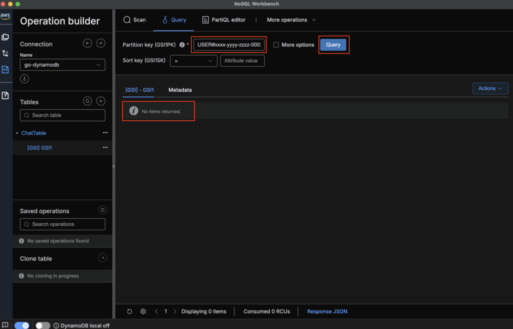Toggle DynamoDB local switch on
The image size is (513, 329).
(43, 325)
